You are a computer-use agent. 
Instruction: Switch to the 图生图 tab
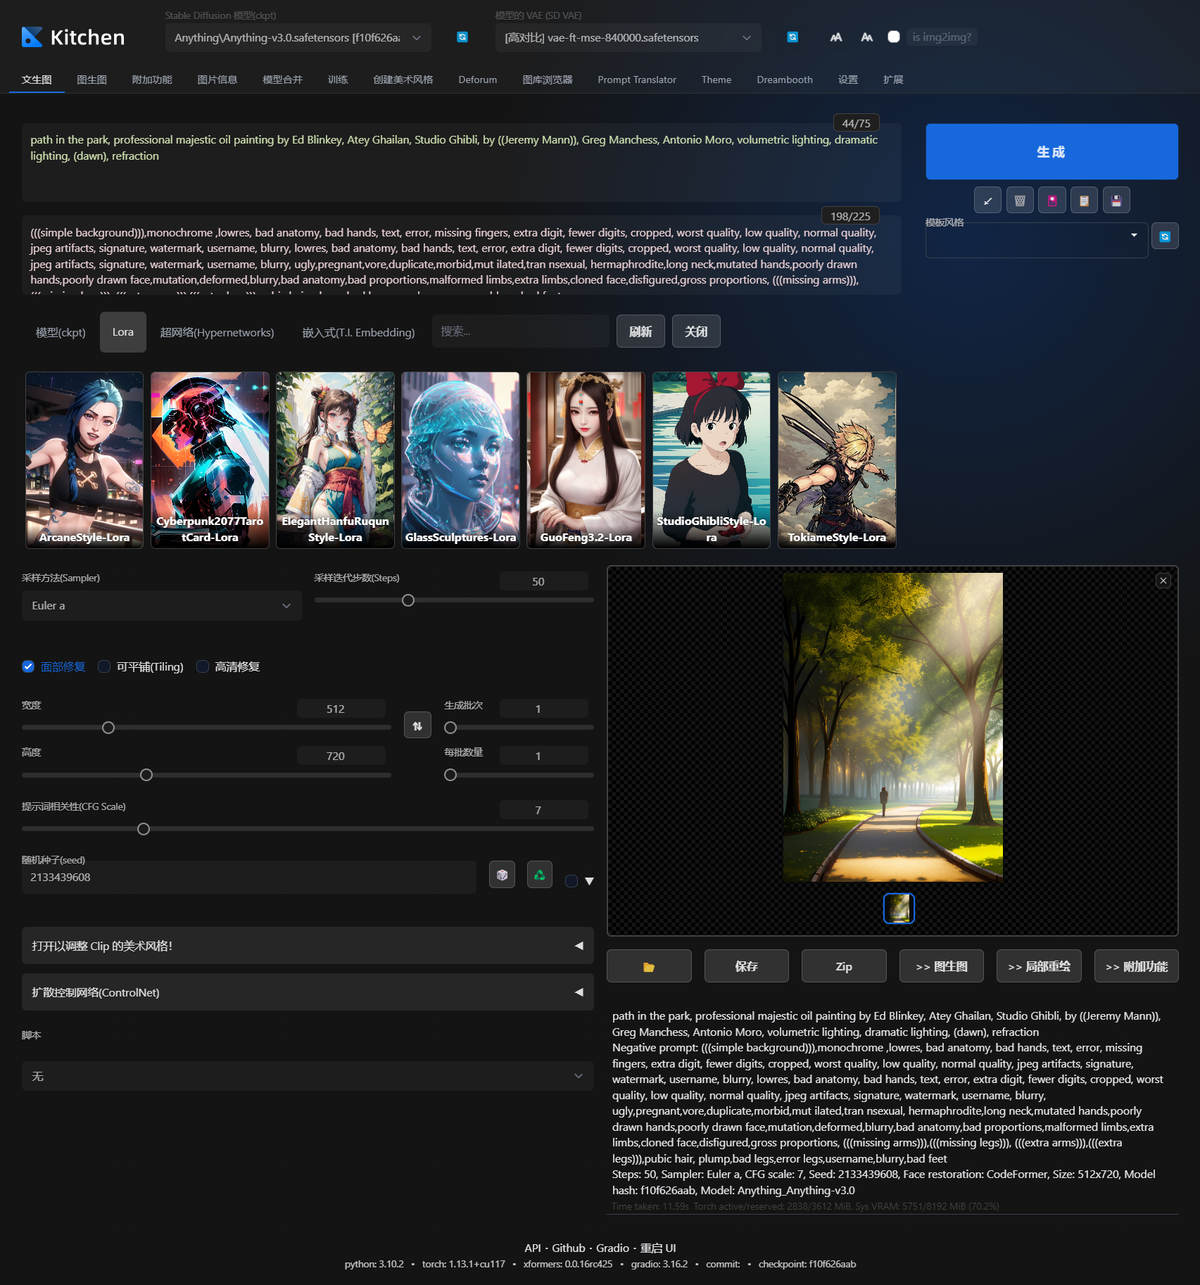click(92, 80)
